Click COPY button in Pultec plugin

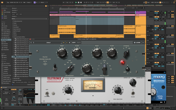tap(74, 43)
